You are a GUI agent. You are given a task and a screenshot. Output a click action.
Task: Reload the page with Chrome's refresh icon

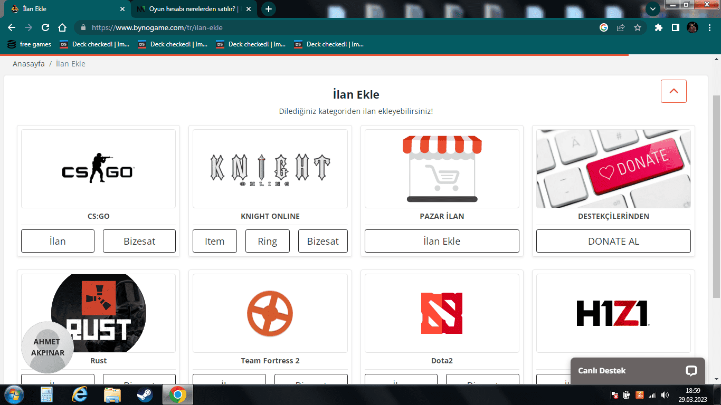pos(45,27)
